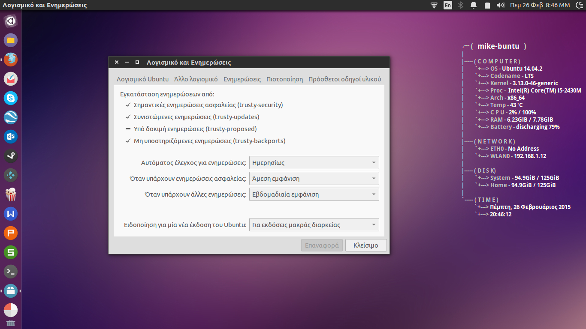Open the 'Εβδομαδιαία εμφάνιση' dropdown
Viewport: 586px width, 329px height.
[314, 194]
